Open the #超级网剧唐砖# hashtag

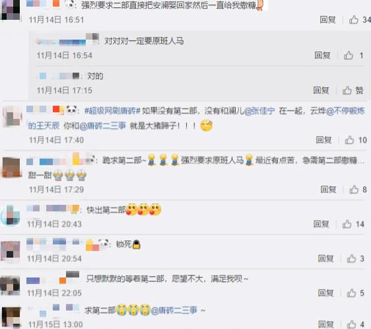(112, 110)
